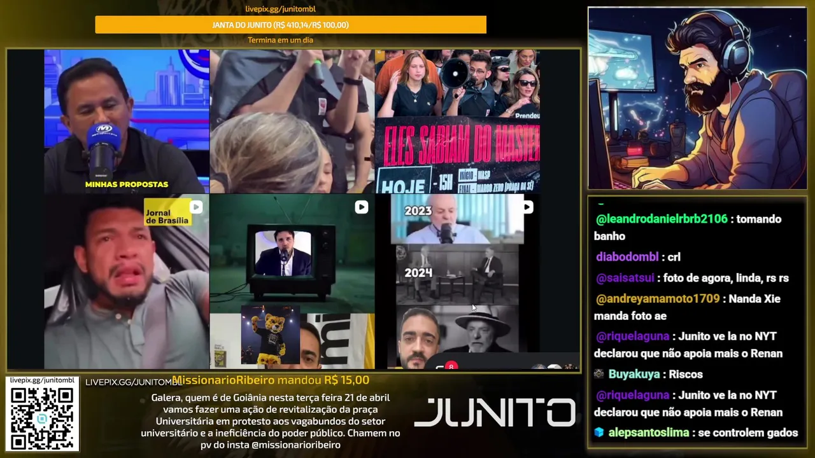
Task: Click the chat message 'crl'
Action: click(x=674, y=257)
